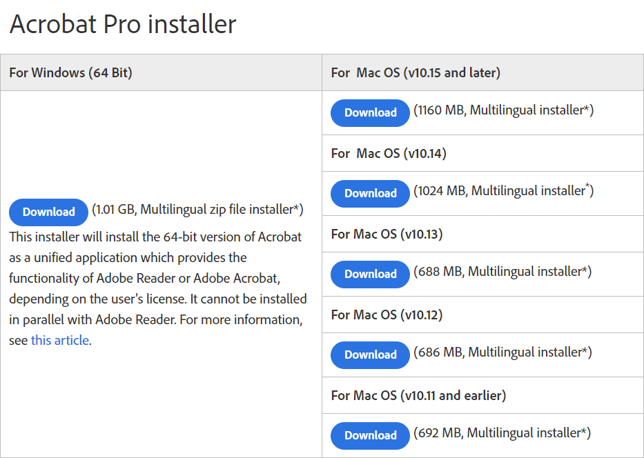Select the "For Mac OS (v10.13)" row label
Viewport: 644px width, 458px height.
pos(387,234)
